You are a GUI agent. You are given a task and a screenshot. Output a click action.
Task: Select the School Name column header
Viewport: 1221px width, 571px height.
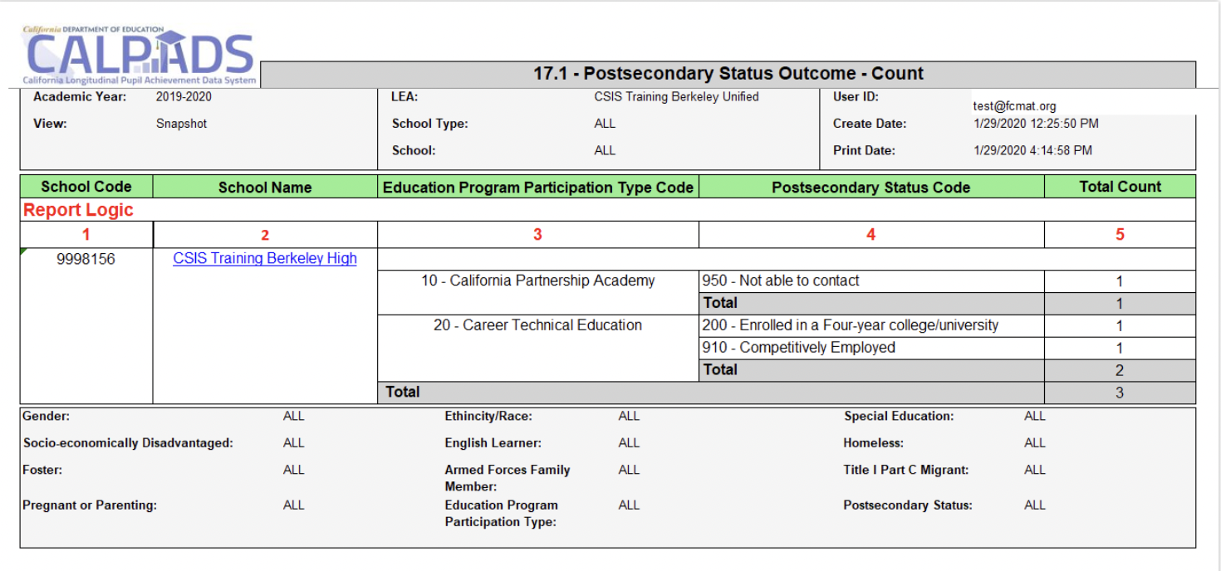coord(265,188)
